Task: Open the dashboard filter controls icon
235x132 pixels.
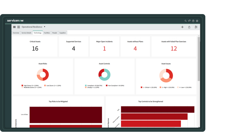Action: [x=196, y=27]
